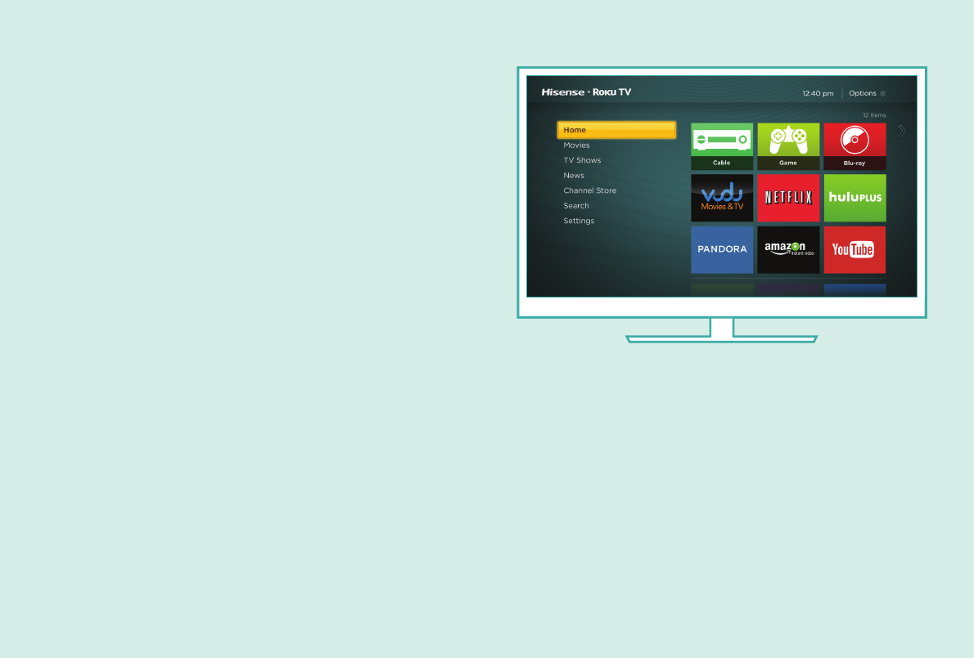
Task: Click the Hisense Roku TV logo
Action: pos(586,92)
